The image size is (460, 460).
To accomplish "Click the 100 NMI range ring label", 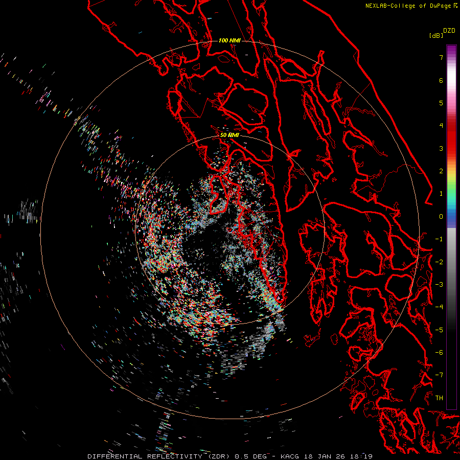I will coord(229,40).
